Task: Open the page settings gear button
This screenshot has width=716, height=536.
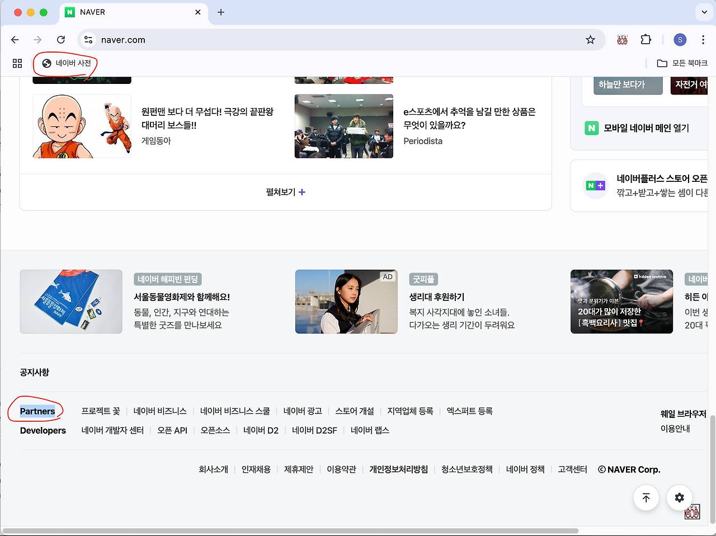Action: 679,497
